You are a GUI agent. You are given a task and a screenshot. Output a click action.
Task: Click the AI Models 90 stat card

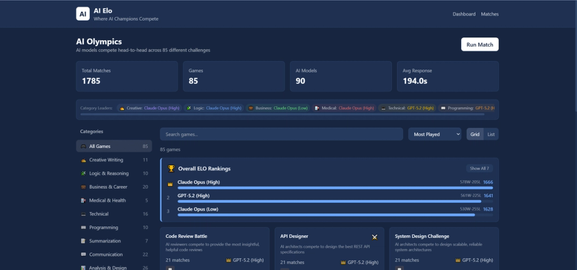point(341,77)
